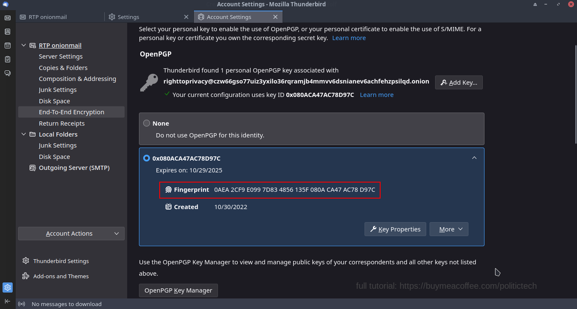
Task: Open Return Receipts settings
Action: [62, 124]
